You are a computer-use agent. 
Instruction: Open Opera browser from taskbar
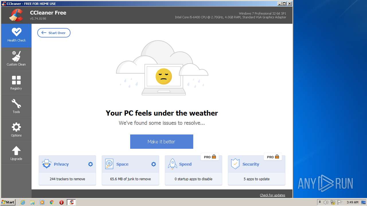click(61, 202)
